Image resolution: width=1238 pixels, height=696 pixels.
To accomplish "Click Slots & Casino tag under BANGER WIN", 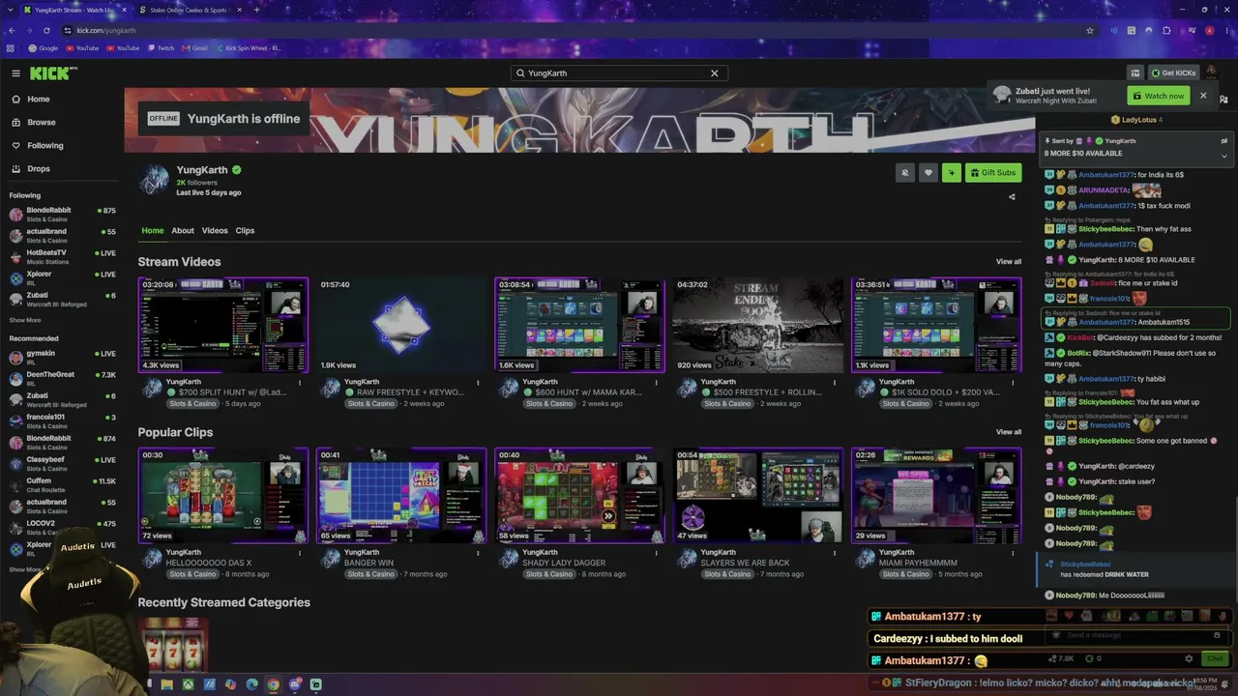I will pos(370,574).
